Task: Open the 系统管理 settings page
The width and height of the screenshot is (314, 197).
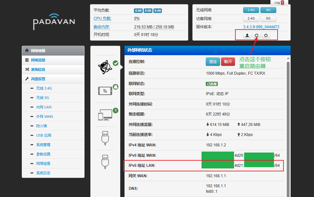Action: (53, 145)
